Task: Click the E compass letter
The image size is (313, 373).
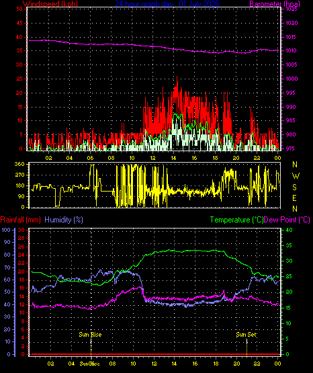Action: pyautogui.click(x=294, y=198)
